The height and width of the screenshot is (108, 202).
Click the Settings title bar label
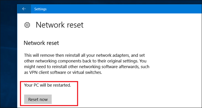point(40,9)
